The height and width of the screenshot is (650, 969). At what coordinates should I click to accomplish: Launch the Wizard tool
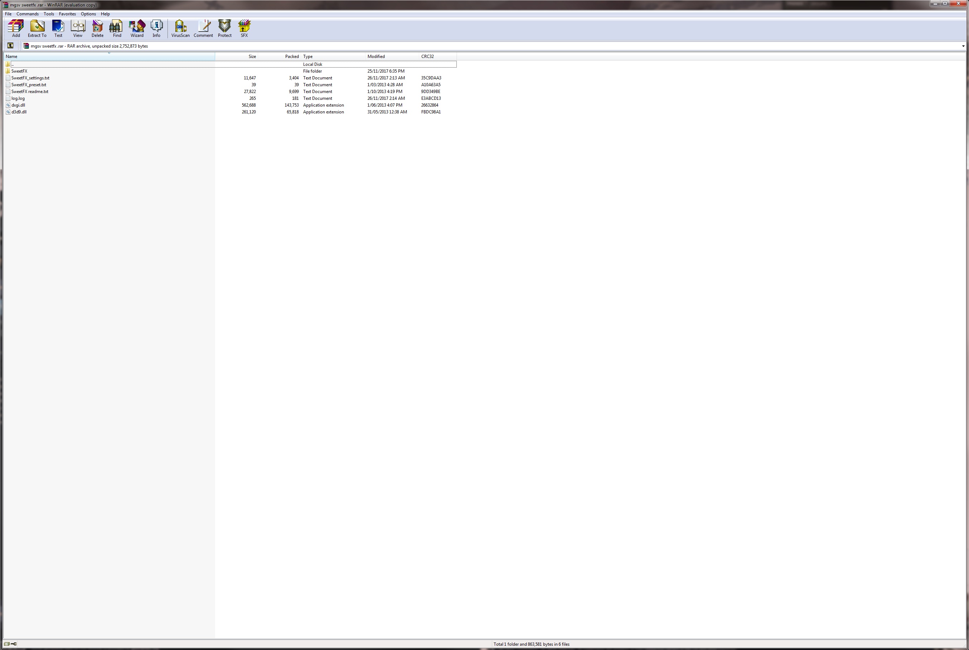click(137, 28)
